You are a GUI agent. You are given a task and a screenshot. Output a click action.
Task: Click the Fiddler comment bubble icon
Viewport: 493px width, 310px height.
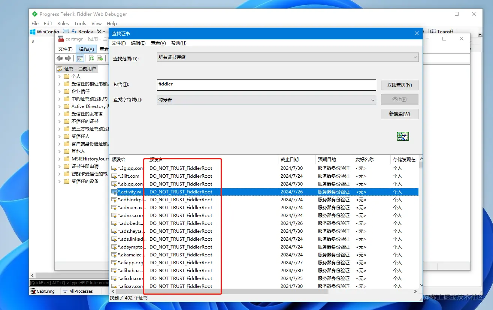[x=66, y=32]
